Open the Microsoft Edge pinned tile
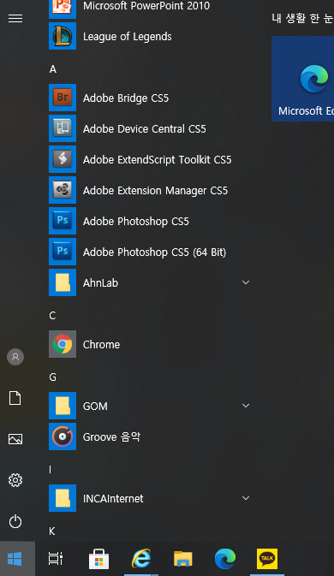 [x=303, y=79]
